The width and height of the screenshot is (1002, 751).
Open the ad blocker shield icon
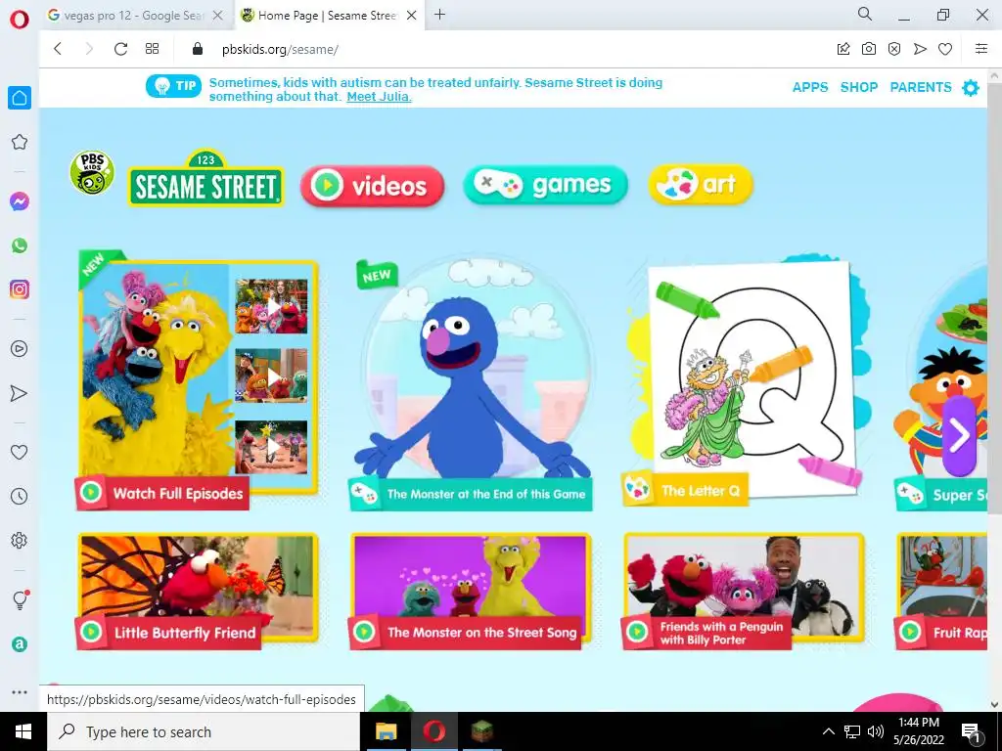coord(894,49)
